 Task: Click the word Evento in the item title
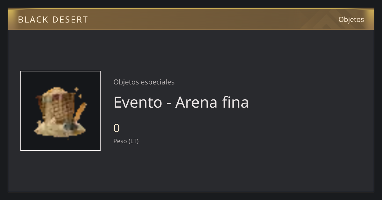pyautogui.click(x=138, y=102)
